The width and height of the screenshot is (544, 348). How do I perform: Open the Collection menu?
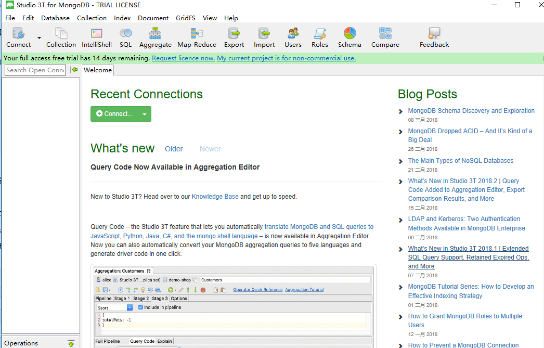92,18
